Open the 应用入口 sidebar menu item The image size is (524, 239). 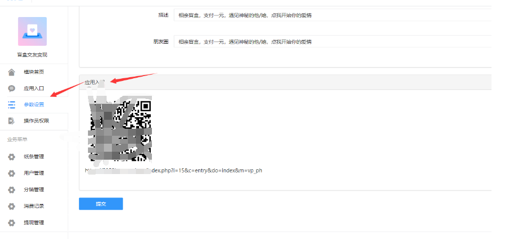(x=34, y=88)
